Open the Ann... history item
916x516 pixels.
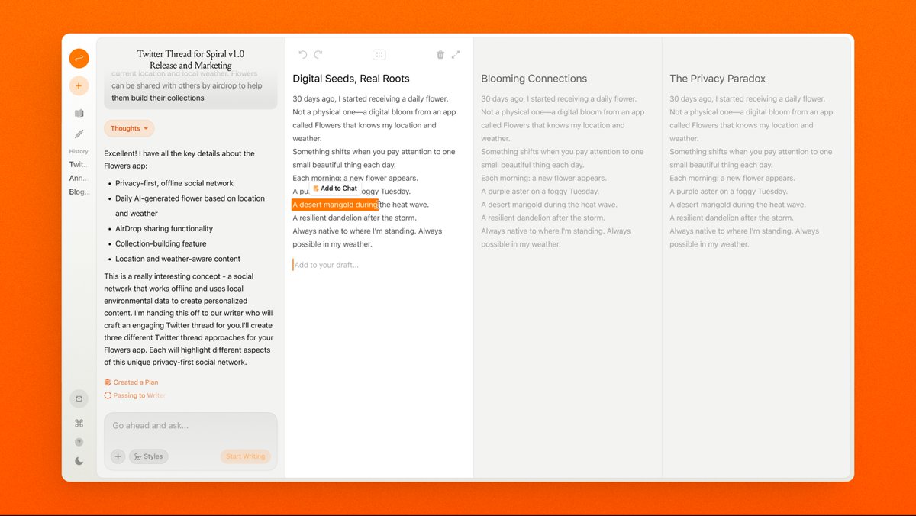pos(78,178)
